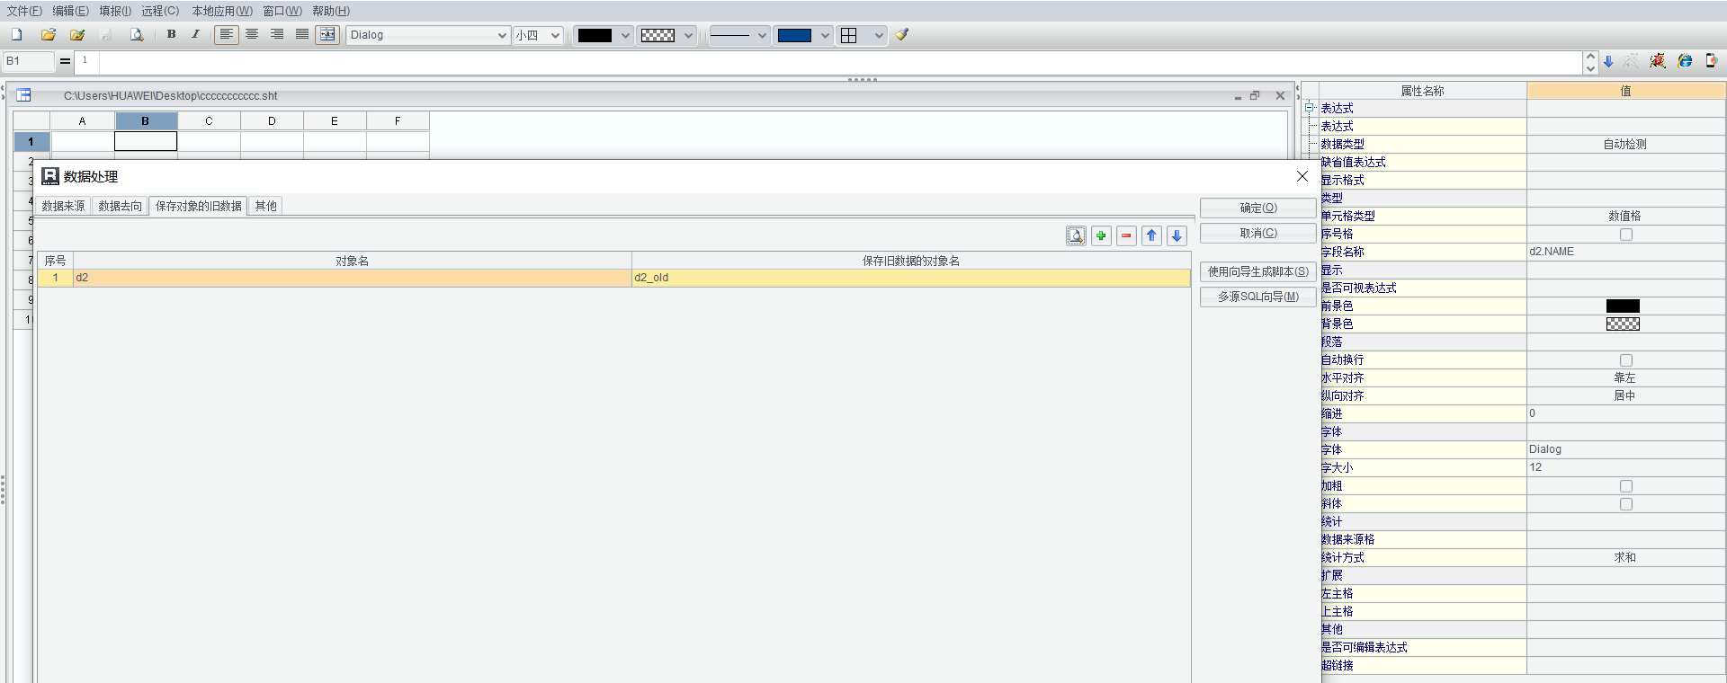Image resolution: width=1727 pixels, height=683 pixels.
Task: Click the format painter brush icon
Action: point(902,35)
